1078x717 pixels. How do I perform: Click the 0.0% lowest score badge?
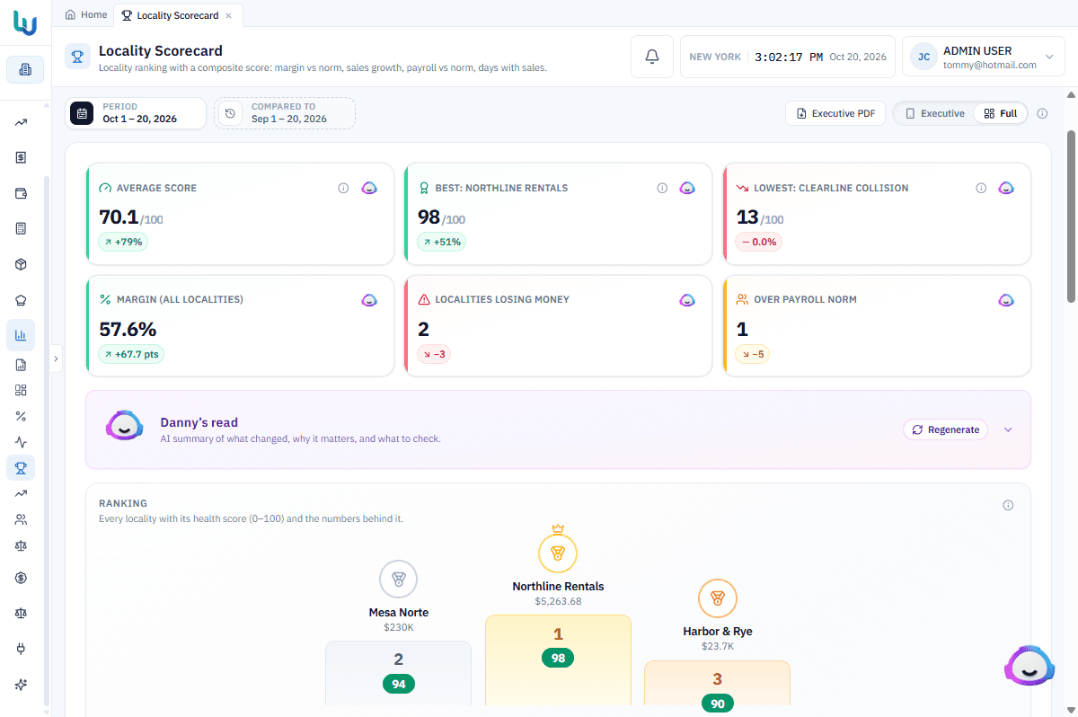coord(759,242)
